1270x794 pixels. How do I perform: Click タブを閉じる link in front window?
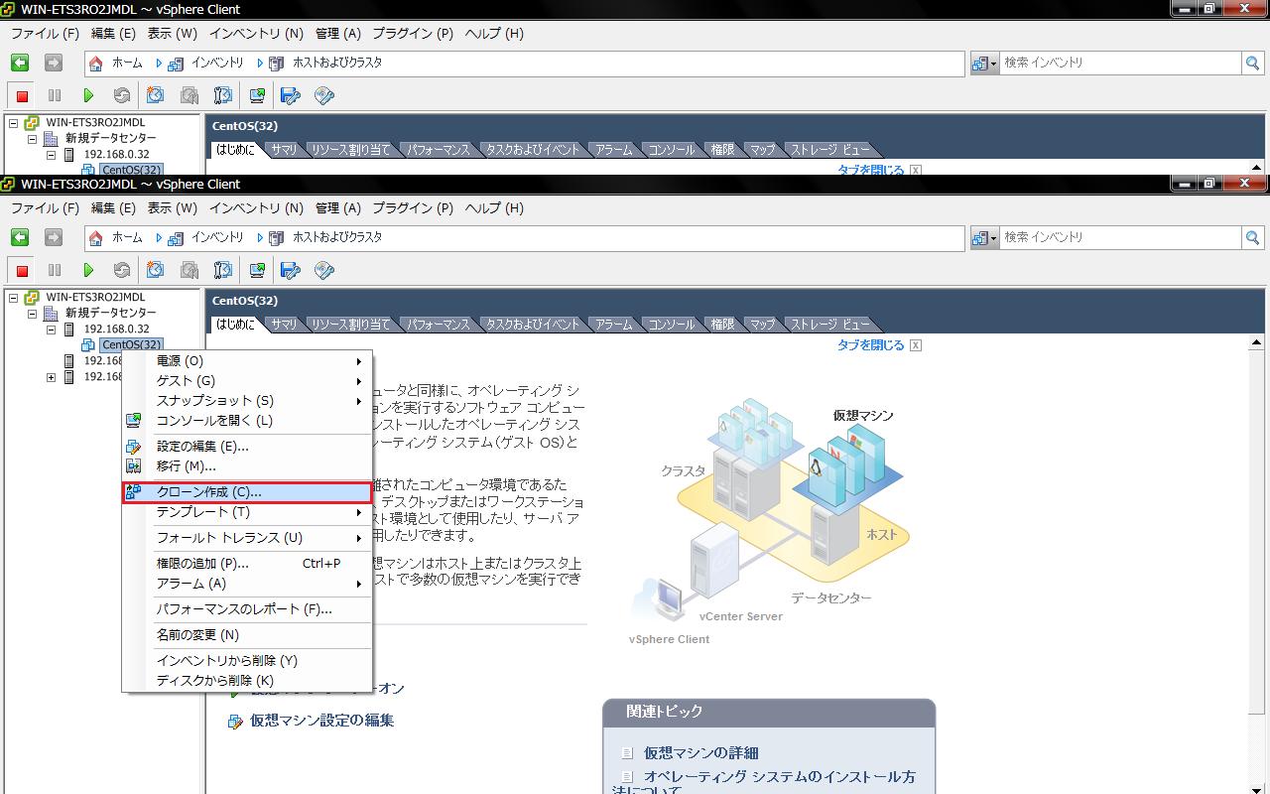pos(871,345)
